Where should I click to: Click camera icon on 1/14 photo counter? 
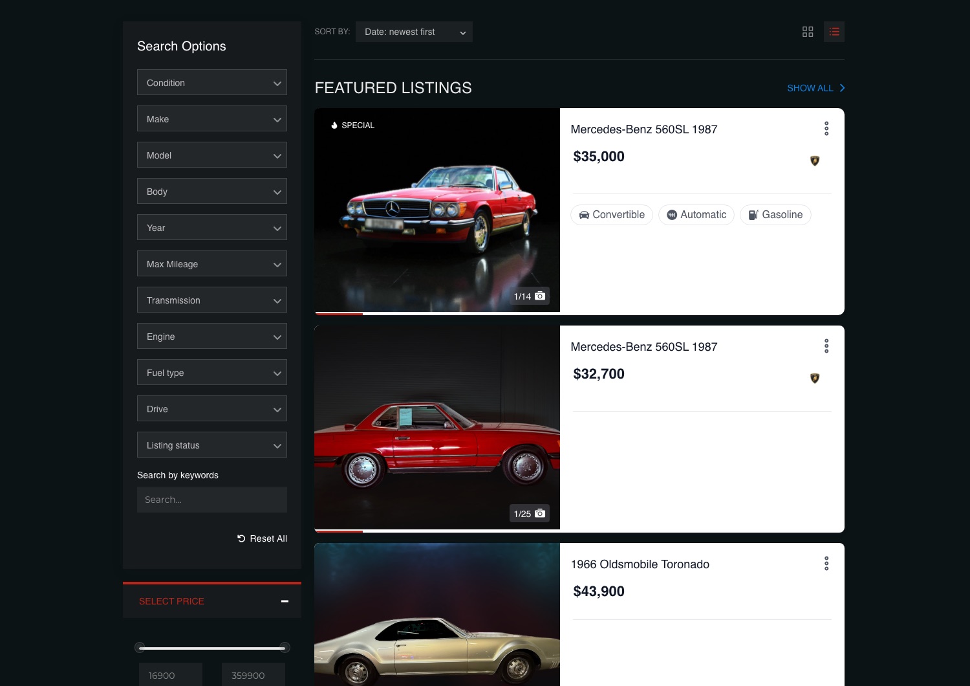coord(540,296)
